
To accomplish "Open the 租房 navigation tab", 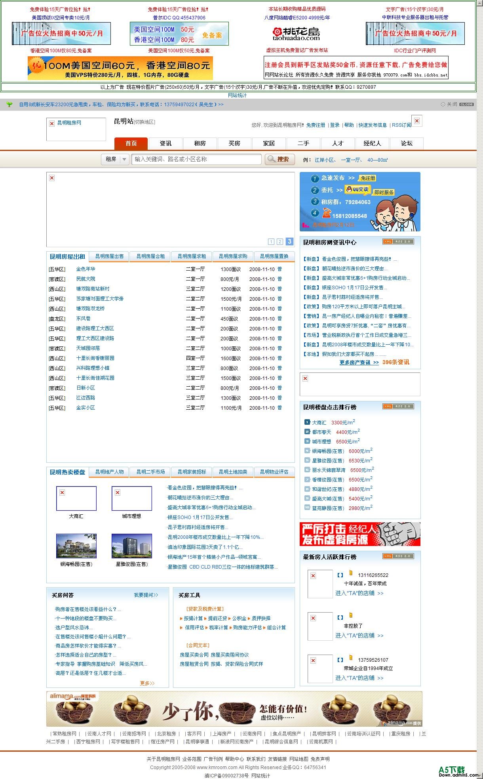I will click(x=200, y=143).
